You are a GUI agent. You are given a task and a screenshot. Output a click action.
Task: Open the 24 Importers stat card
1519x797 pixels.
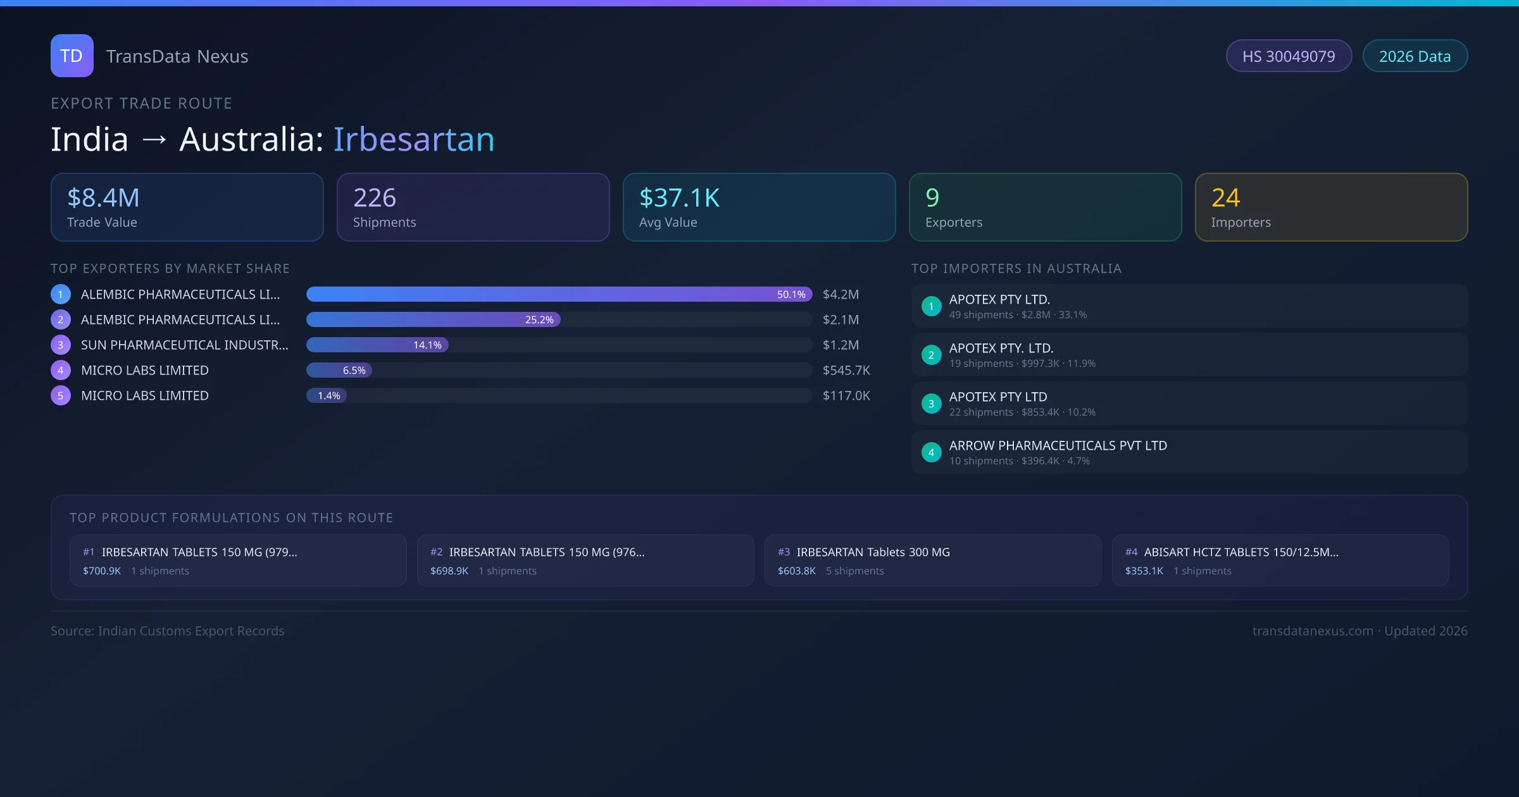pos(1331,207)
